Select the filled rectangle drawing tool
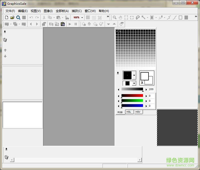Viewport: 200px width, 170px height. 186,18
